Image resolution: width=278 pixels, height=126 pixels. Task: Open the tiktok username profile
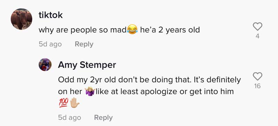point(51,15)
